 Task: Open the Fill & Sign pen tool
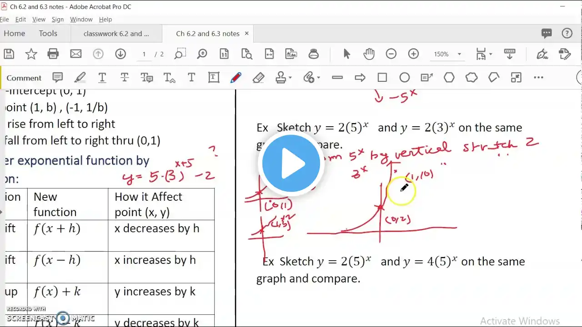[x=542, y=54]
